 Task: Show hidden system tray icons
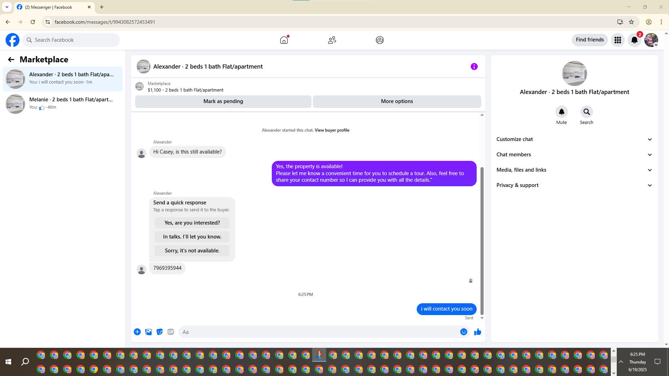pyautogui.click(x=621, y=362)
